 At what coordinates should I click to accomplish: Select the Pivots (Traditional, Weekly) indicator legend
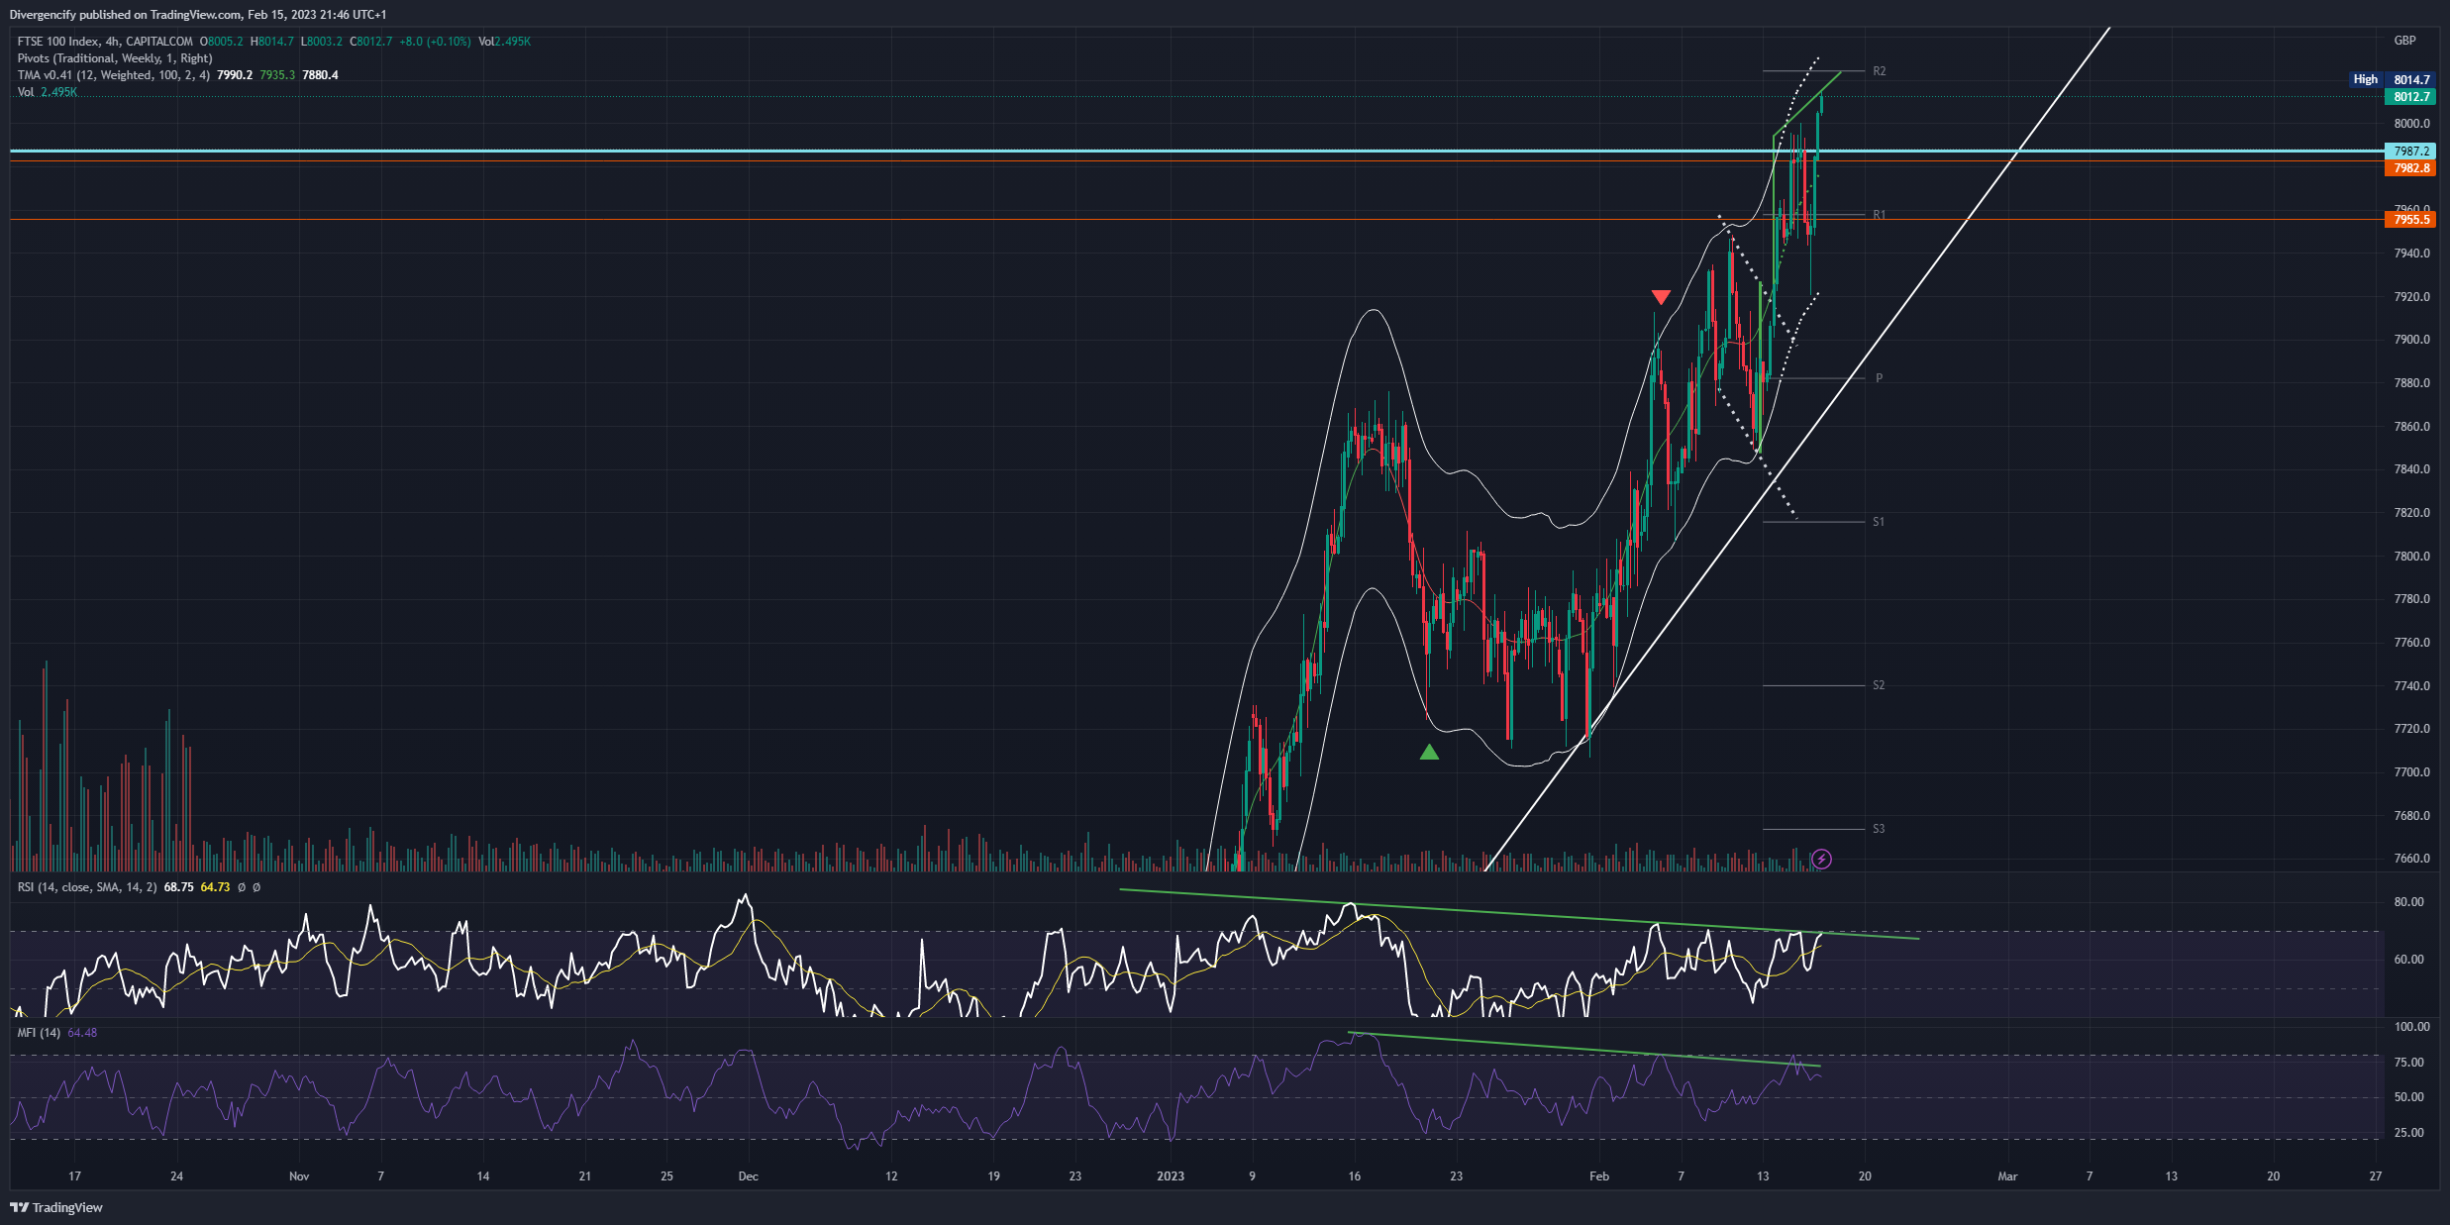115,58
